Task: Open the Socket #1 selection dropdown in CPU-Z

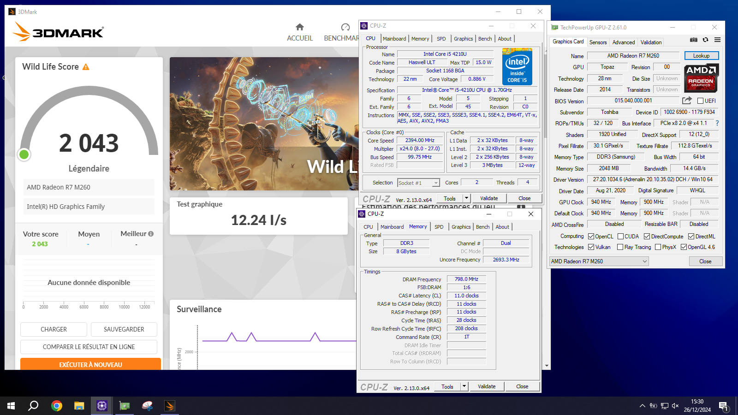Action: [418, 183]
